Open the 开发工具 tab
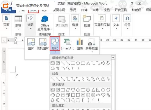The image size is (151, 110). pyautogui.click(x=121, y=10)
